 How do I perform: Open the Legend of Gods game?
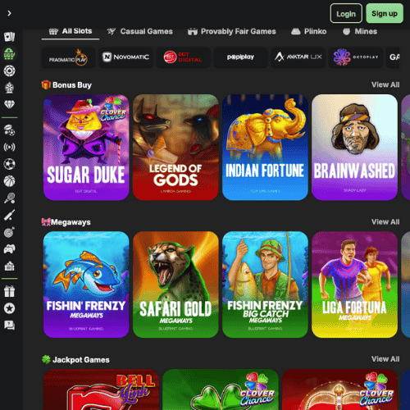pos(175,148)
